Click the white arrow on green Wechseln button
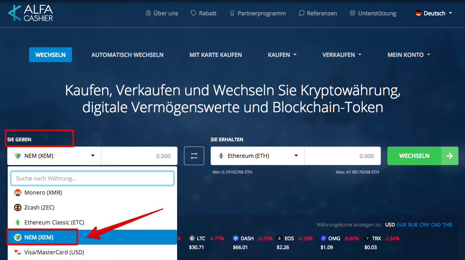The image size is (465, 260). [x=450, y=156]
